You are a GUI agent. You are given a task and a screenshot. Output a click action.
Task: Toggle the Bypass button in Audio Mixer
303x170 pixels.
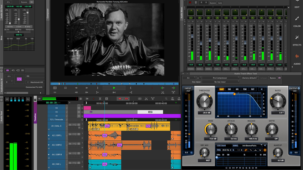213,3
